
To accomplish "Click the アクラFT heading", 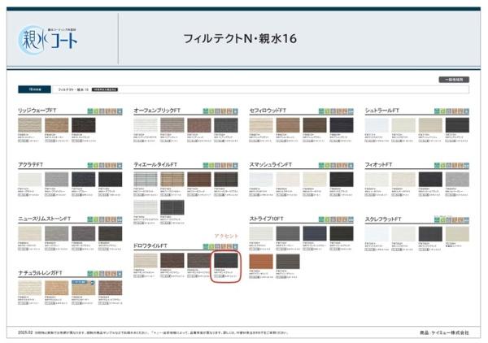I will click(x=31, y=165).
